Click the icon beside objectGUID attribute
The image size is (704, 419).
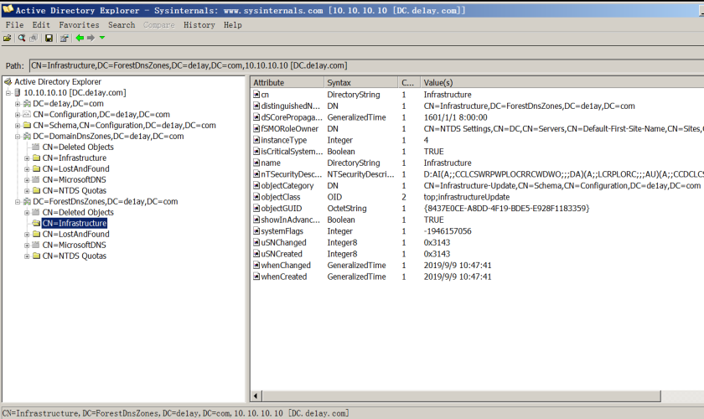(x=256, y=209)
